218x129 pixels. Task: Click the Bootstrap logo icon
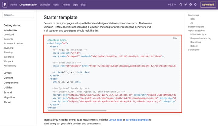click(x=5, y=5)
